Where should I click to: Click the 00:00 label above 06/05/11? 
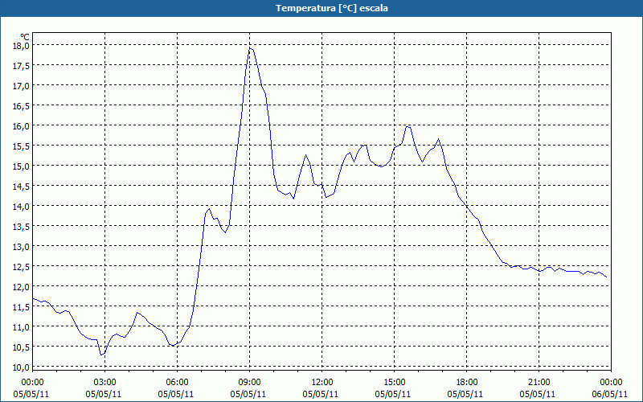611,383
